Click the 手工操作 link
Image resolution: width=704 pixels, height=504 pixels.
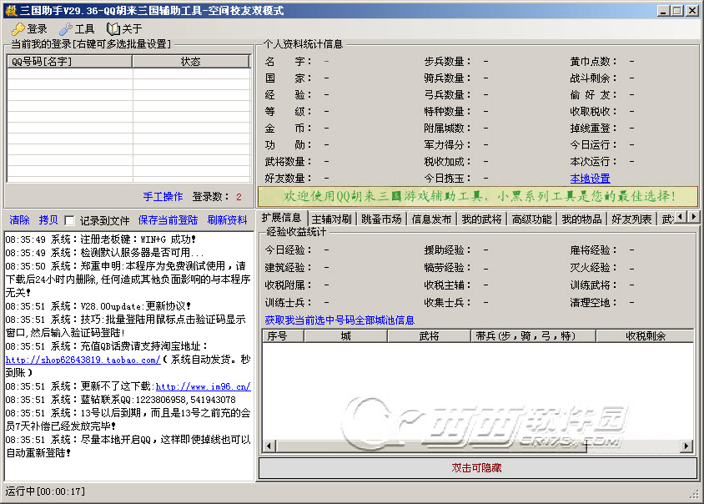pos(163,197)
